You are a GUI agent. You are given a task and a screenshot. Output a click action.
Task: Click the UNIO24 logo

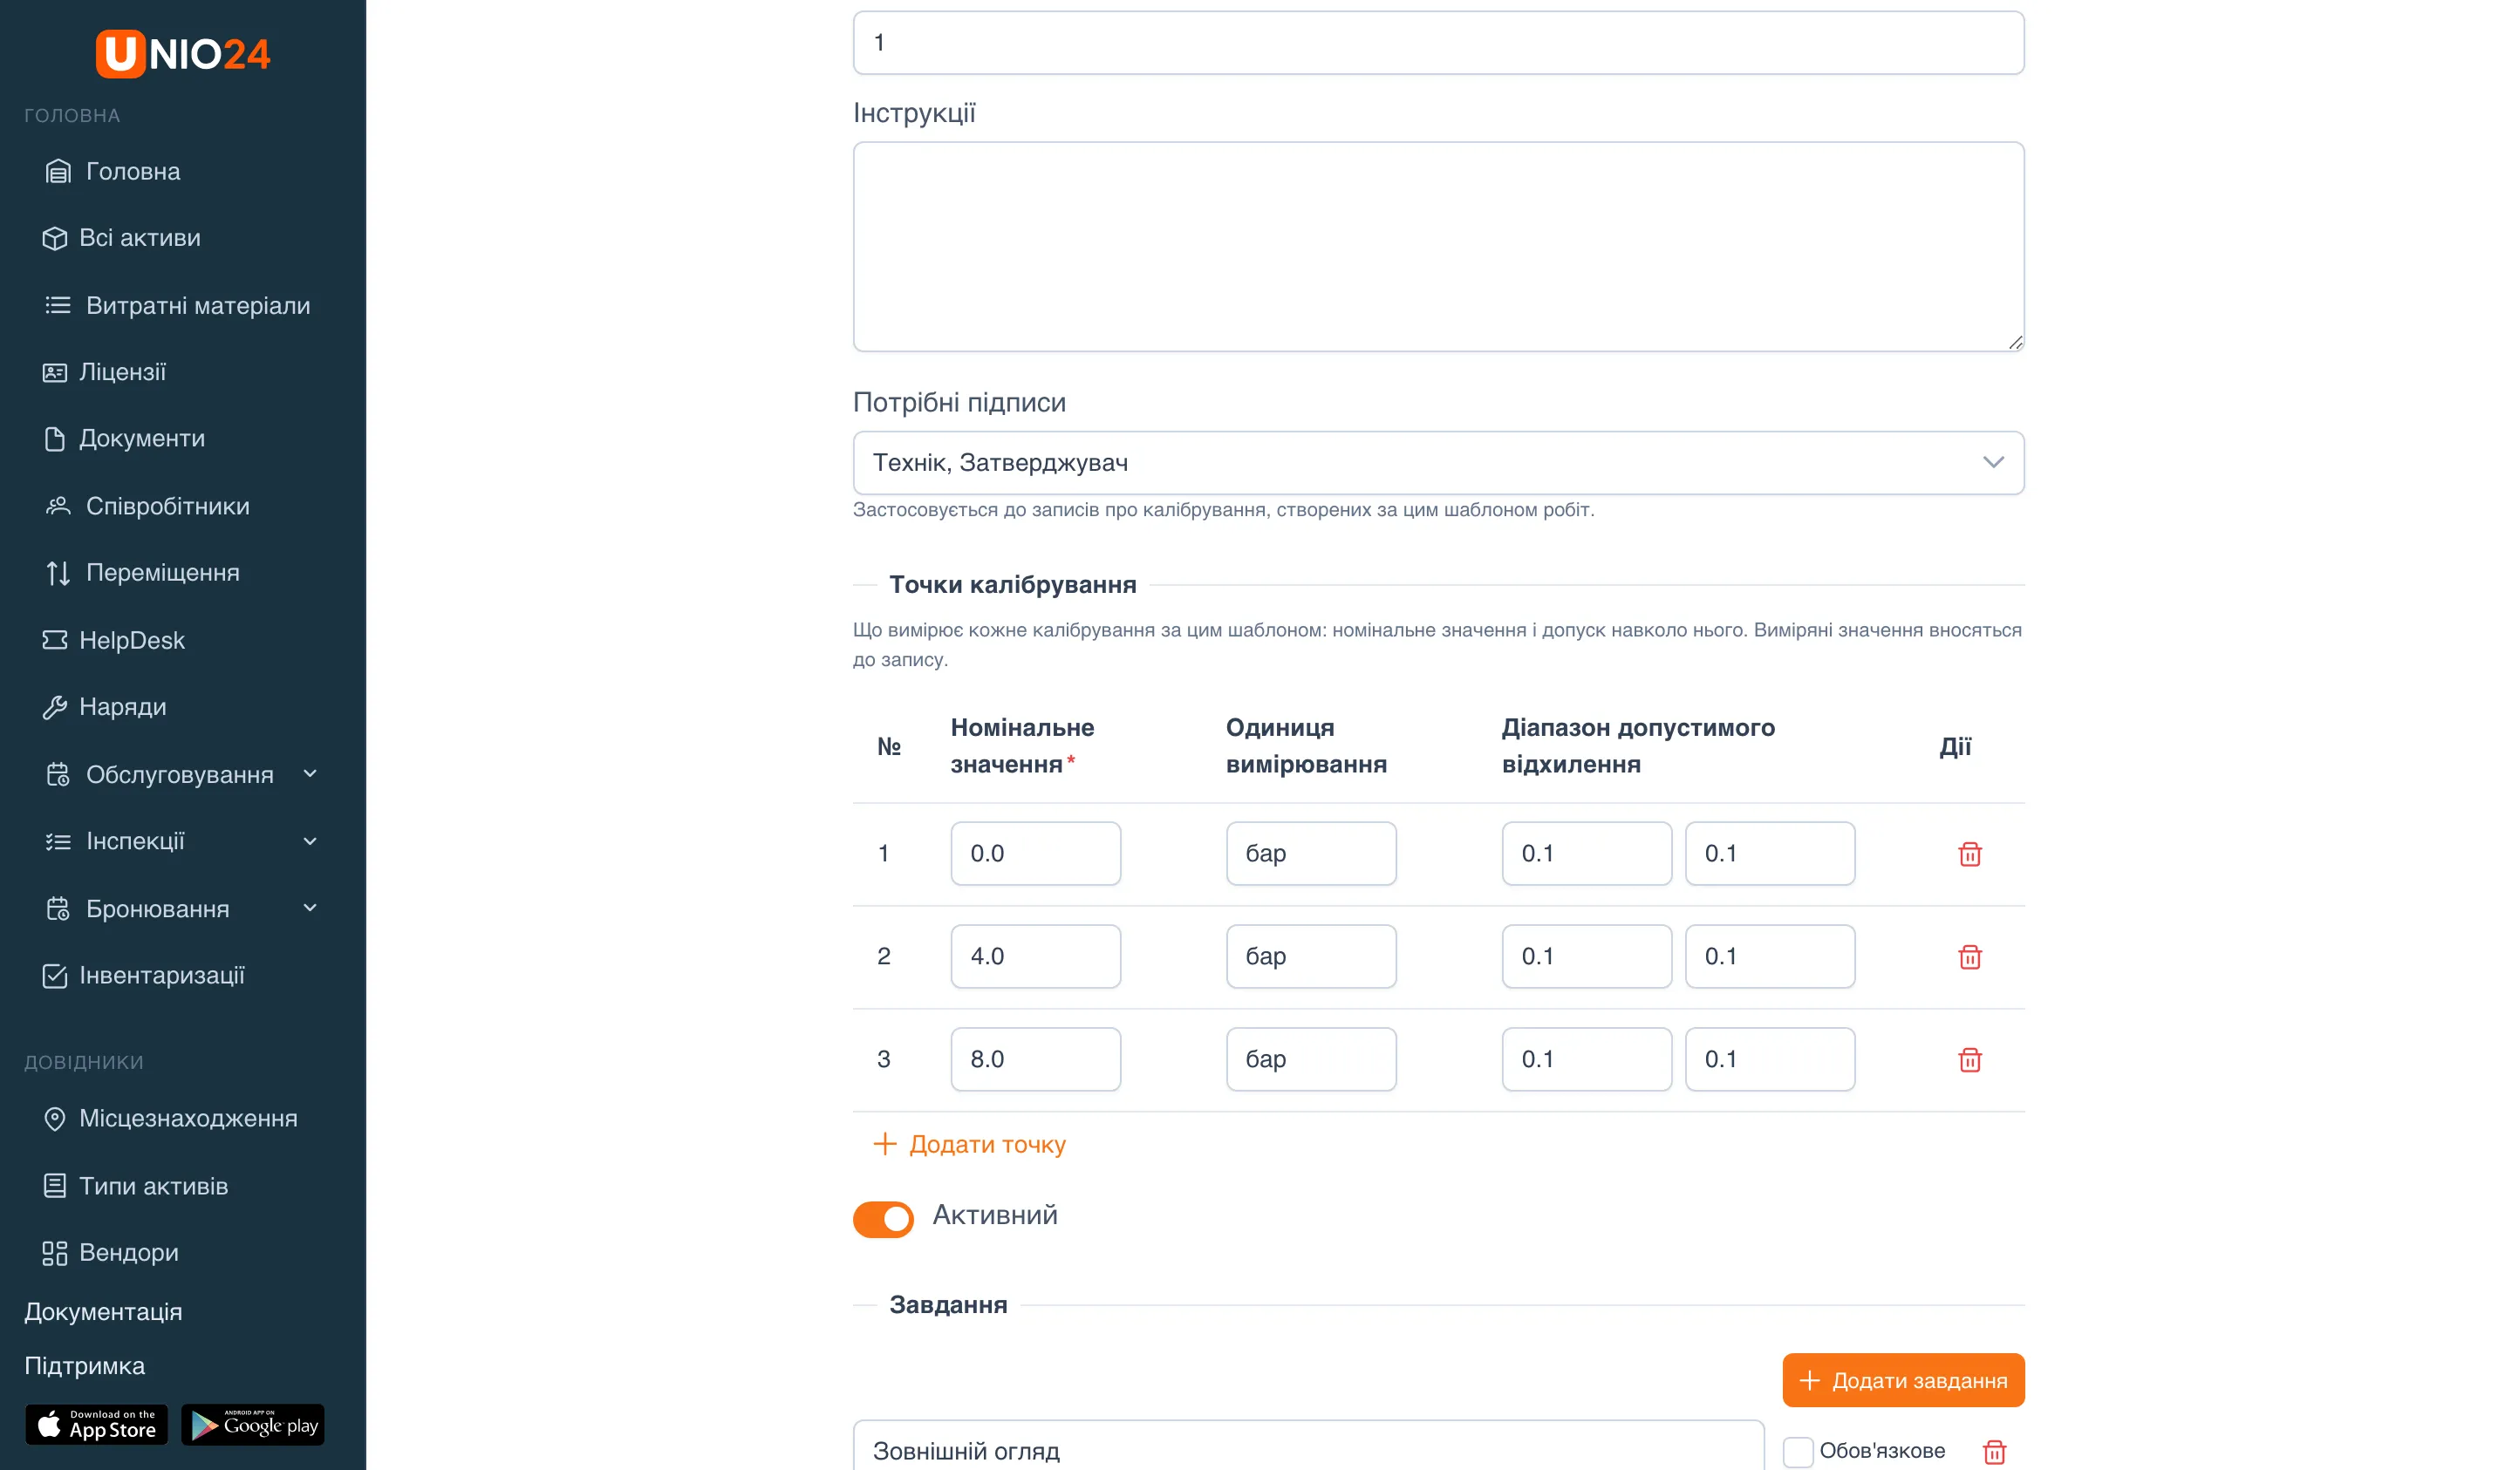[x=182, y=54]
